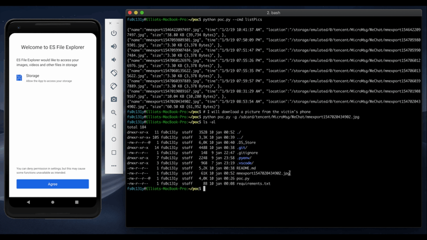427x240 pixels.
Task: Minimize the emulator toolbar with dash
Action: pyautogui.click(x=118, y=23)
